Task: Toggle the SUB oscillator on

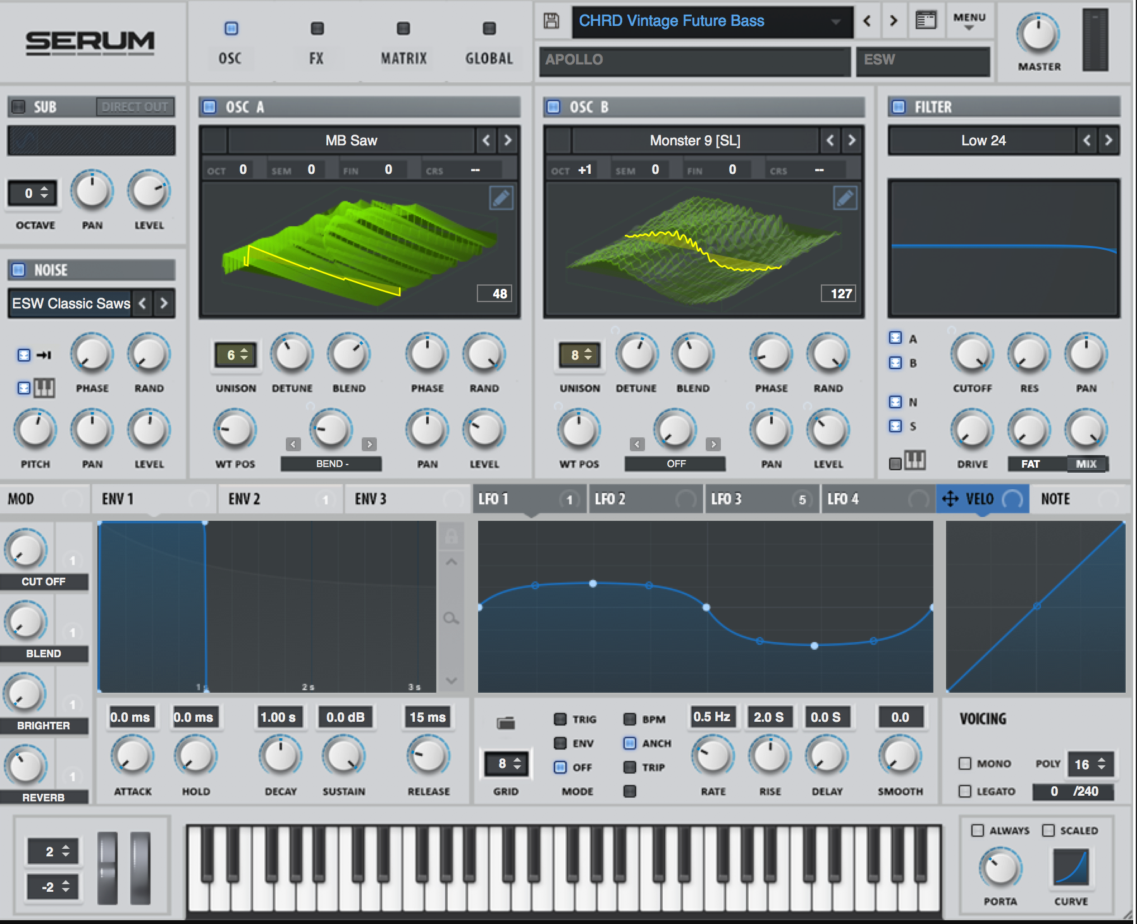Action: [18, 106]
